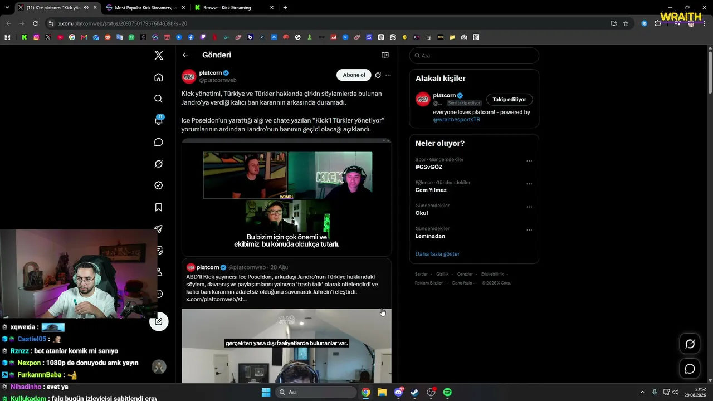Screen dimensions: 713x401
Task: Click the Shazam extension icon
Action: coord(644,23)
